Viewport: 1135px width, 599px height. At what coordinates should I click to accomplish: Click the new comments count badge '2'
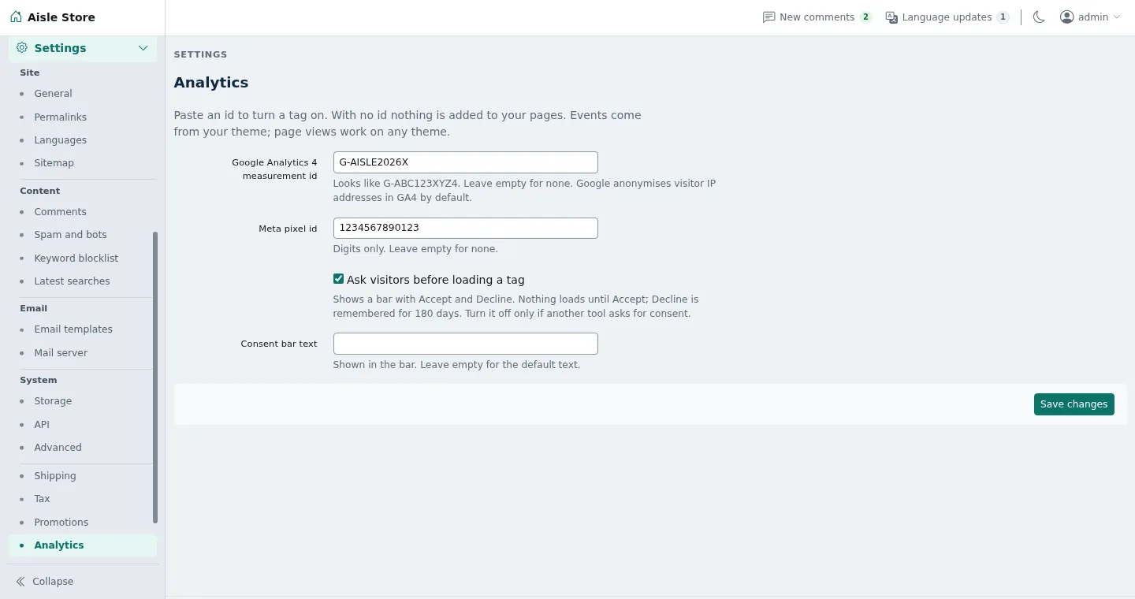865,17
